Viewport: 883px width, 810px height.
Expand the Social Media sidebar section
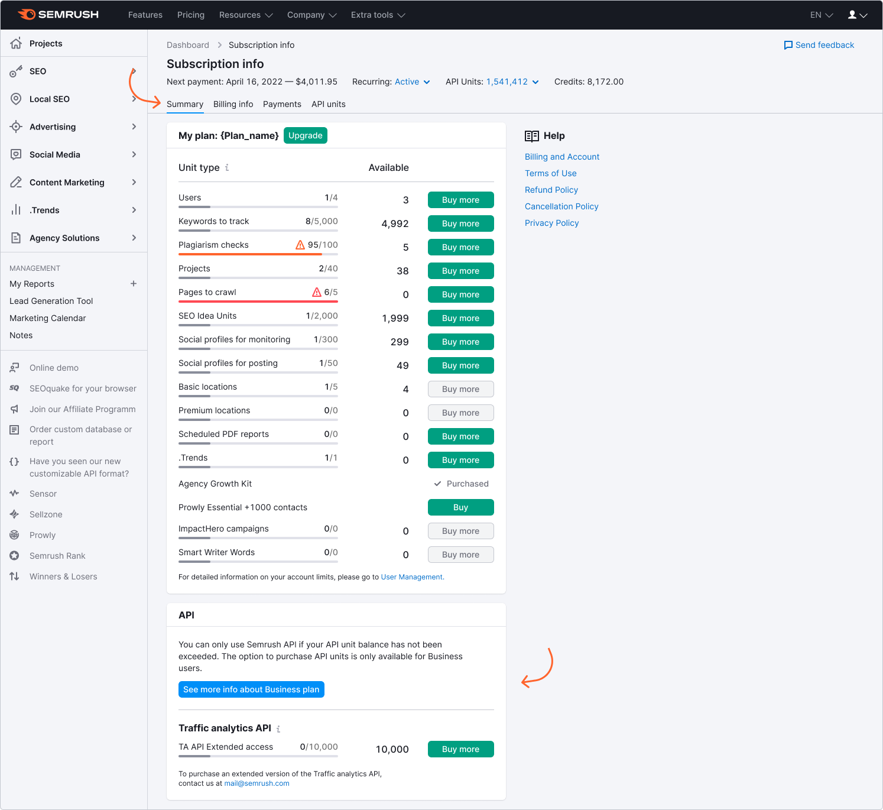click(134, 154)
